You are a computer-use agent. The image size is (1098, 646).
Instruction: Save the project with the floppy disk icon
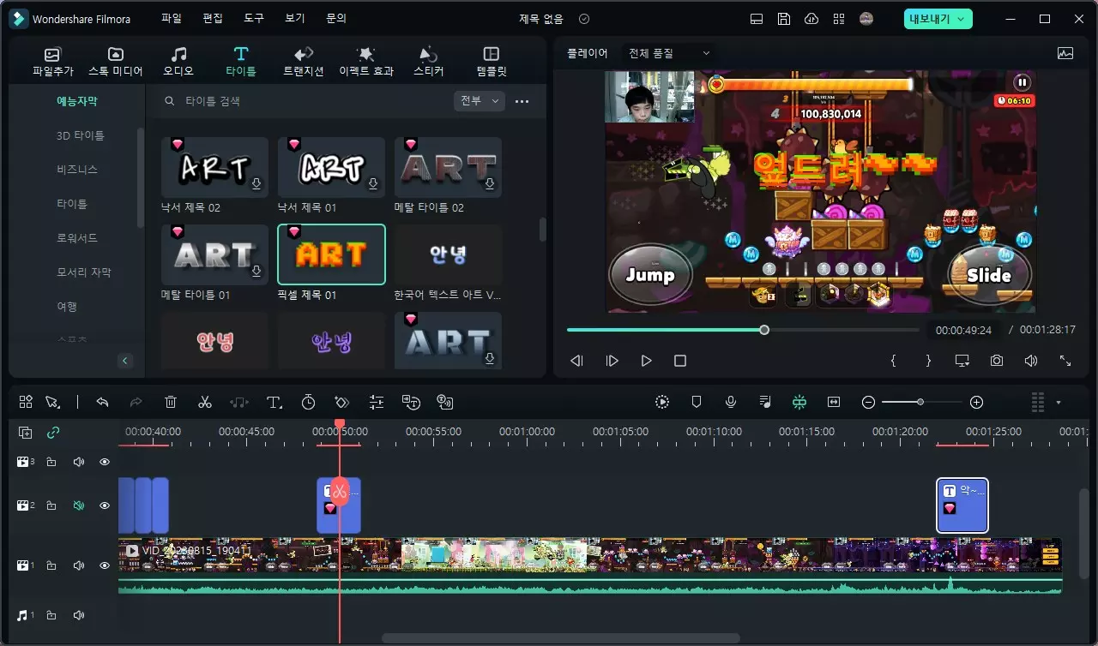point(783,19)
